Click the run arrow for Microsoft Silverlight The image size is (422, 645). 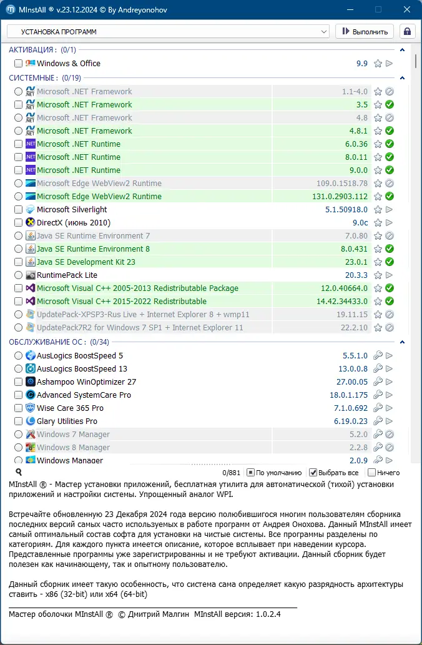click(390, 209)
